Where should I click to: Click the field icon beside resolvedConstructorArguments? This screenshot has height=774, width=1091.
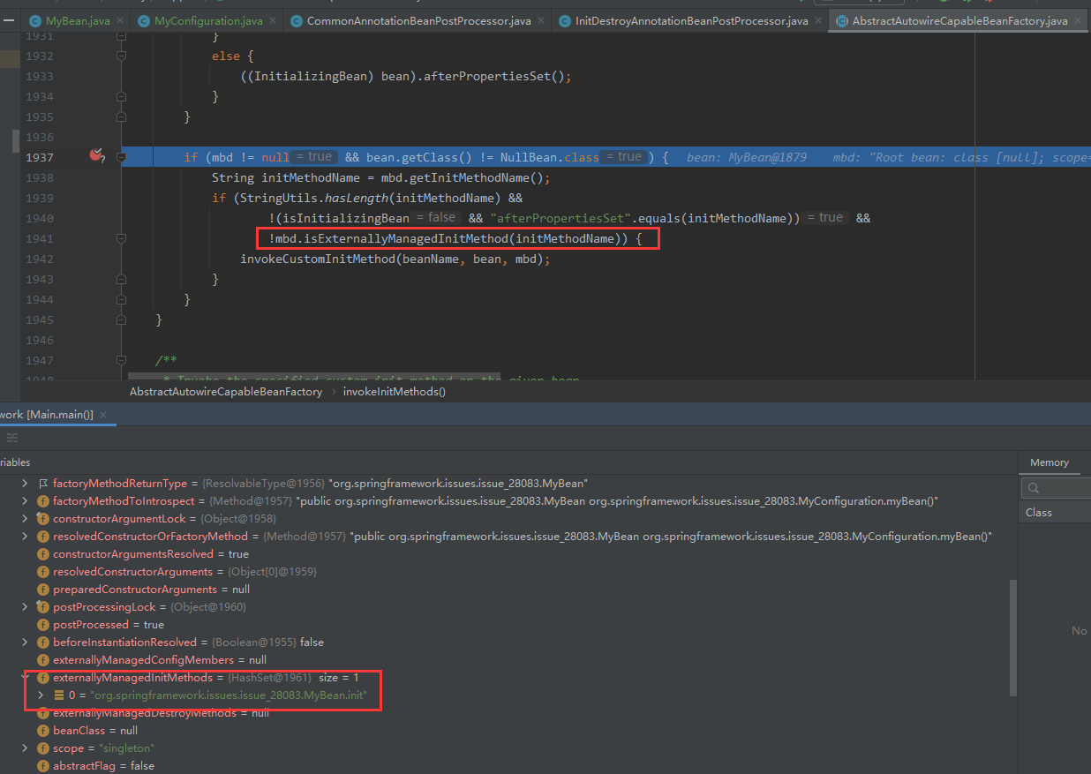(42, 572)
